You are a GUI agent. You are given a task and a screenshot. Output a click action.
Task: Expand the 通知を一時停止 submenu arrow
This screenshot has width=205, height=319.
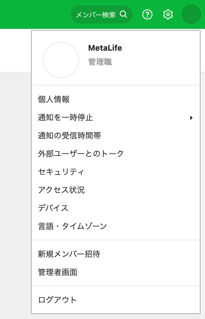[191, 118]
